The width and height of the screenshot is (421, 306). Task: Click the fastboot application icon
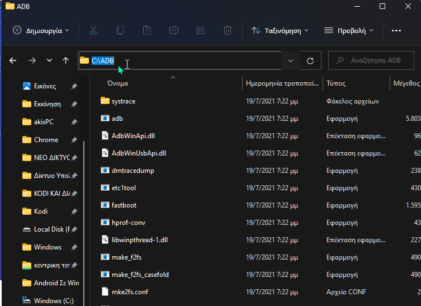(x=105, y=205)
